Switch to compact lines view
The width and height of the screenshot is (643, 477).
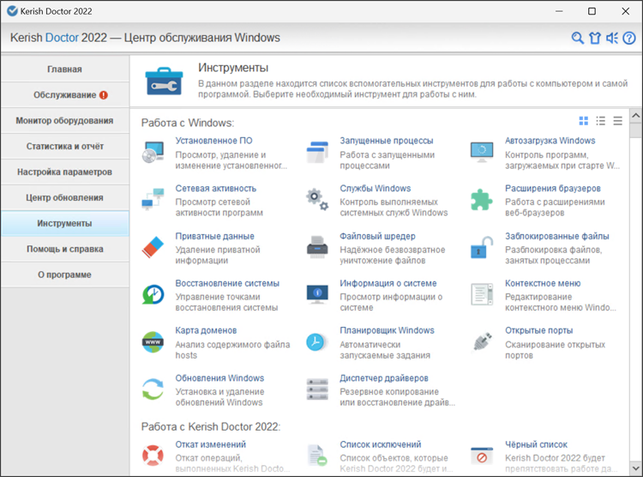[x=617, y=121]
